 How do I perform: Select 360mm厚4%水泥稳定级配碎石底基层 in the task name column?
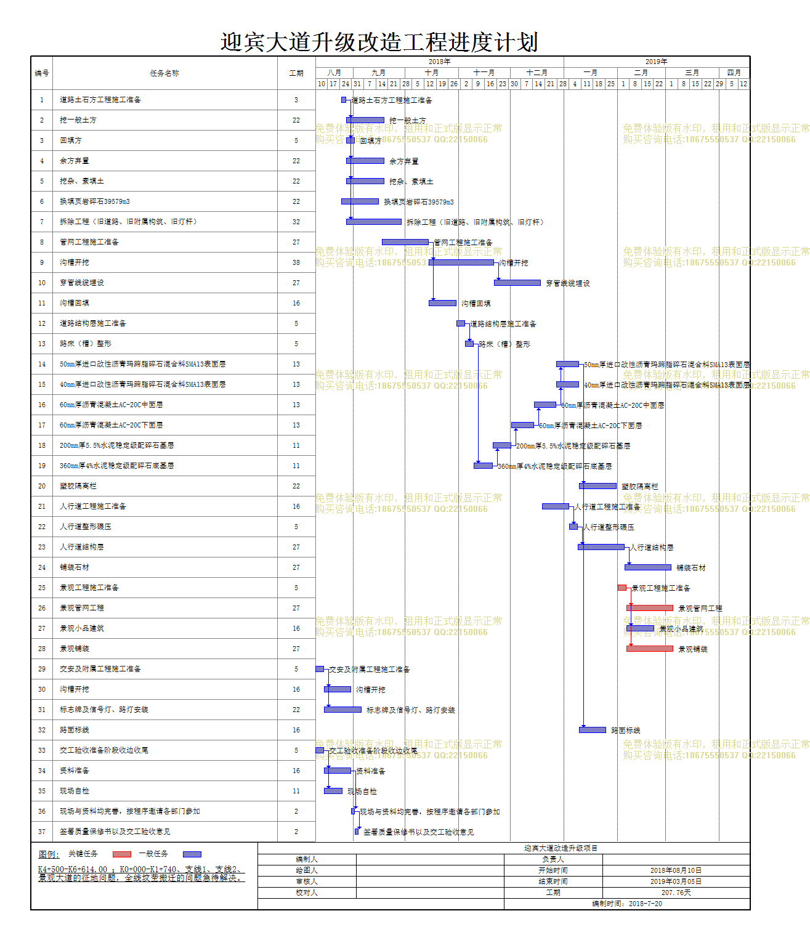point(117,466)
